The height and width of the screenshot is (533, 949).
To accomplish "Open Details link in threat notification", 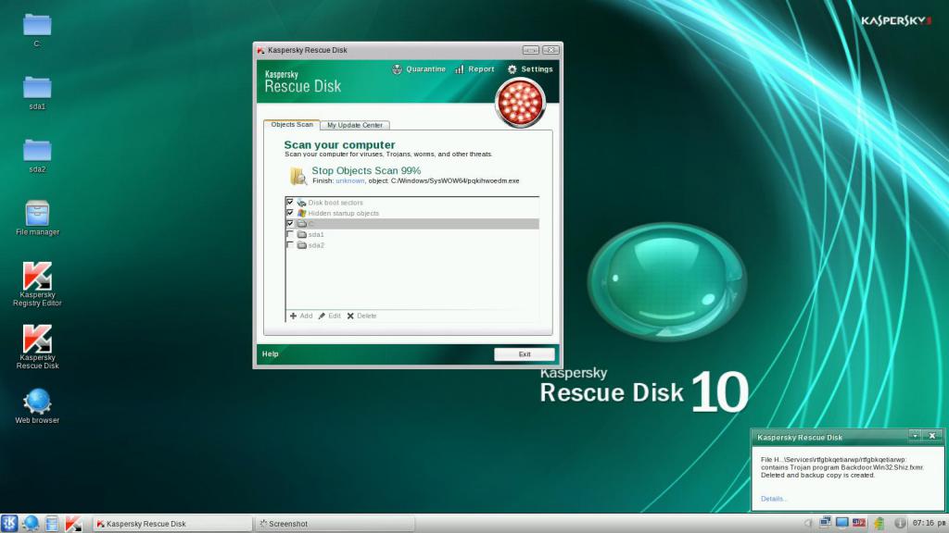I will pos(774,499).
